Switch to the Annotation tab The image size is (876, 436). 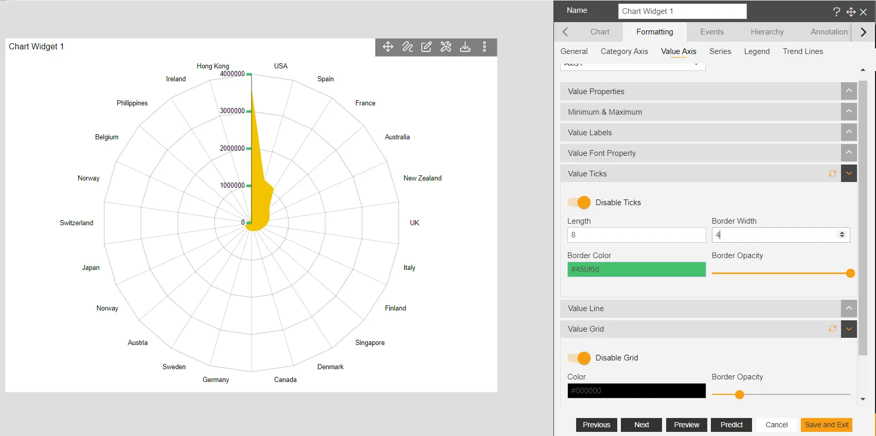pyautogui.click(x=829, y=32)
